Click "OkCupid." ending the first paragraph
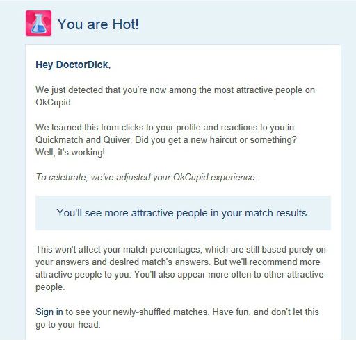Screen dimensions: 356x340 point(54,103)
